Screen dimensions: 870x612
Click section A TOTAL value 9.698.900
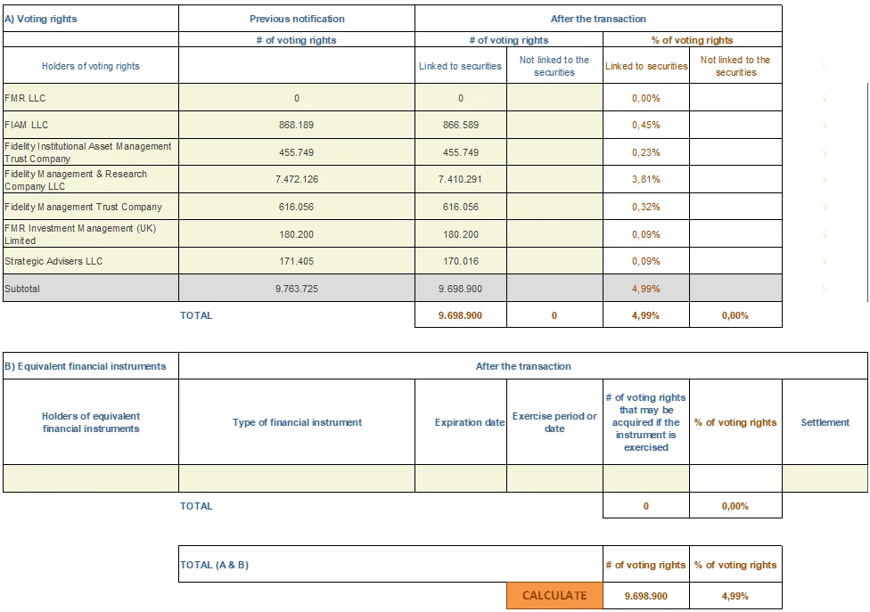click(461, 314)
